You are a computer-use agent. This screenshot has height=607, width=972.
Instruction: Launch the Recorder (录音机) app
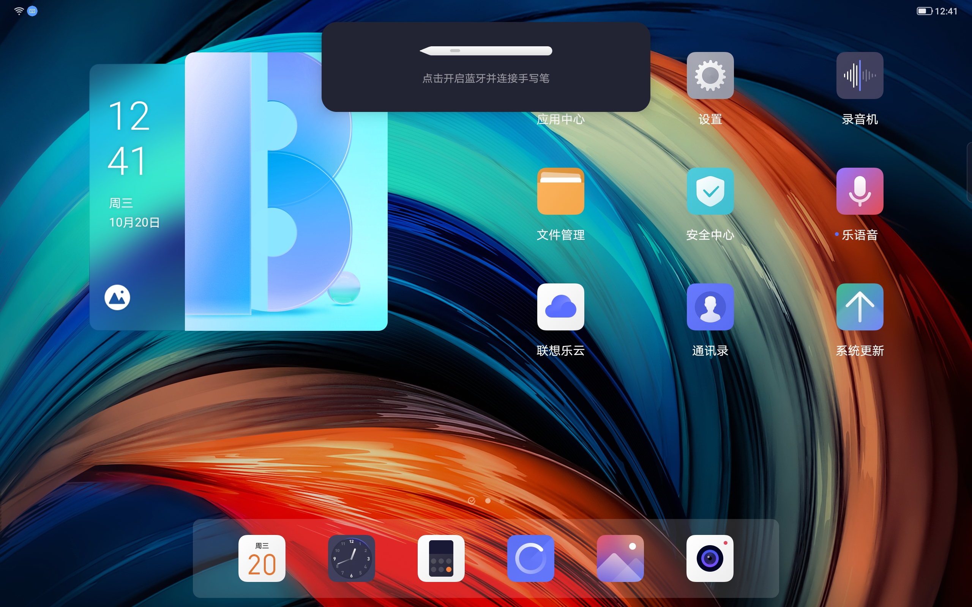pos(860,75)
